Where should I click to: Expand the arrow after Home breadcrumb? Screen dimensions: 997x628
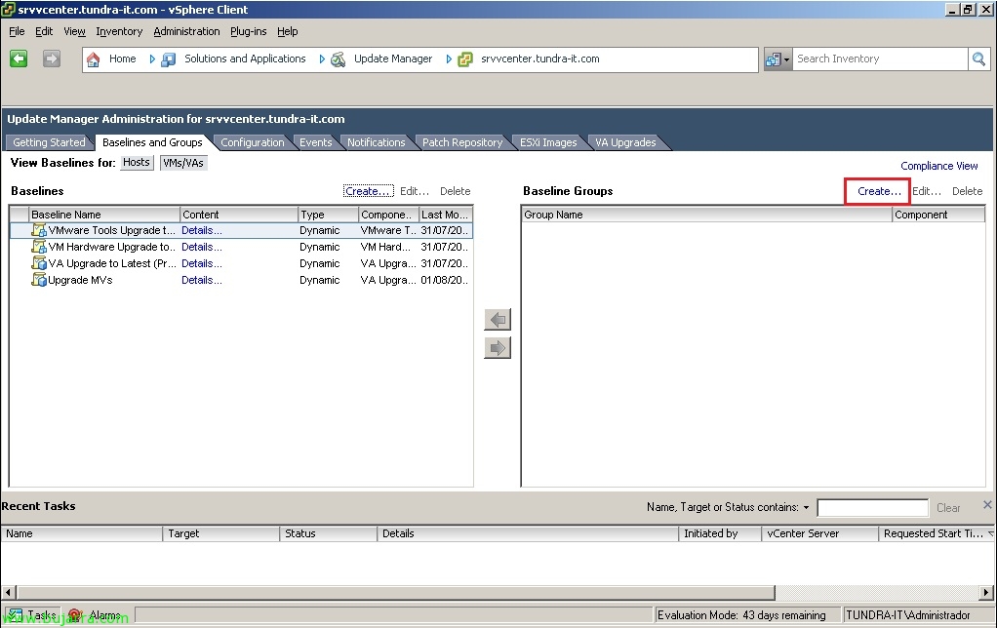152,59
